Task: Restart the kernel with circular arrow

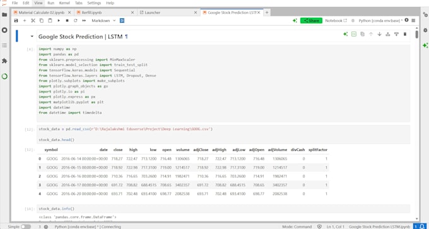Action: coord(76,21)
